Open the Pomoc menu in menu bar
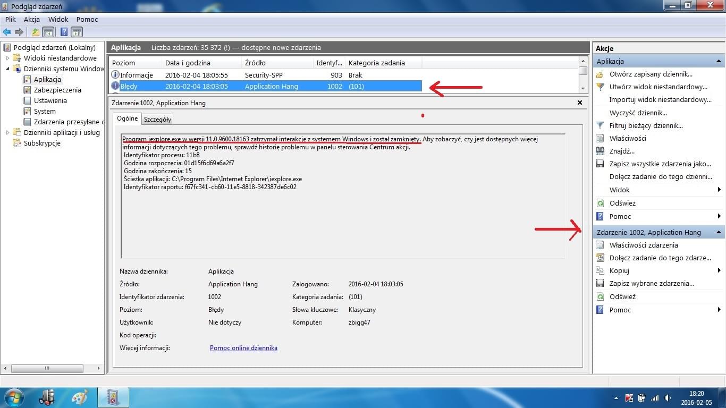Screen dimensions: 726x408 point(87,19)
